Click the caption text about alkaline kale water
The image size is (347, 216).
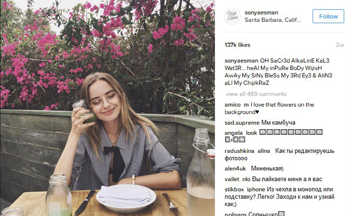point(278,72)
